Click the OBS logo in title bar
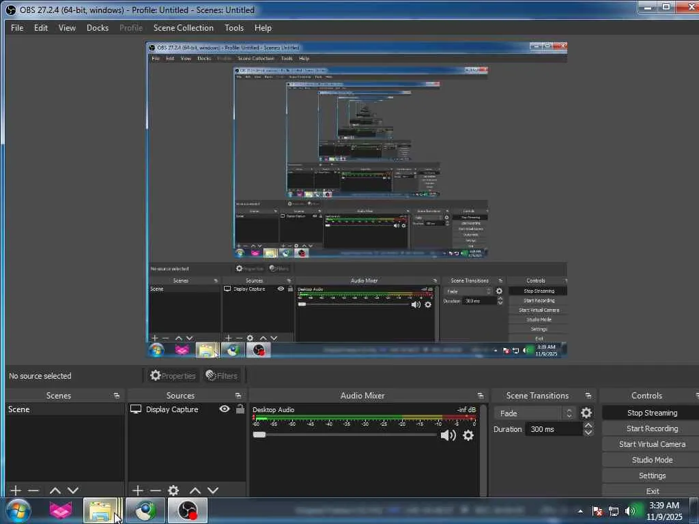 (11, 10)
